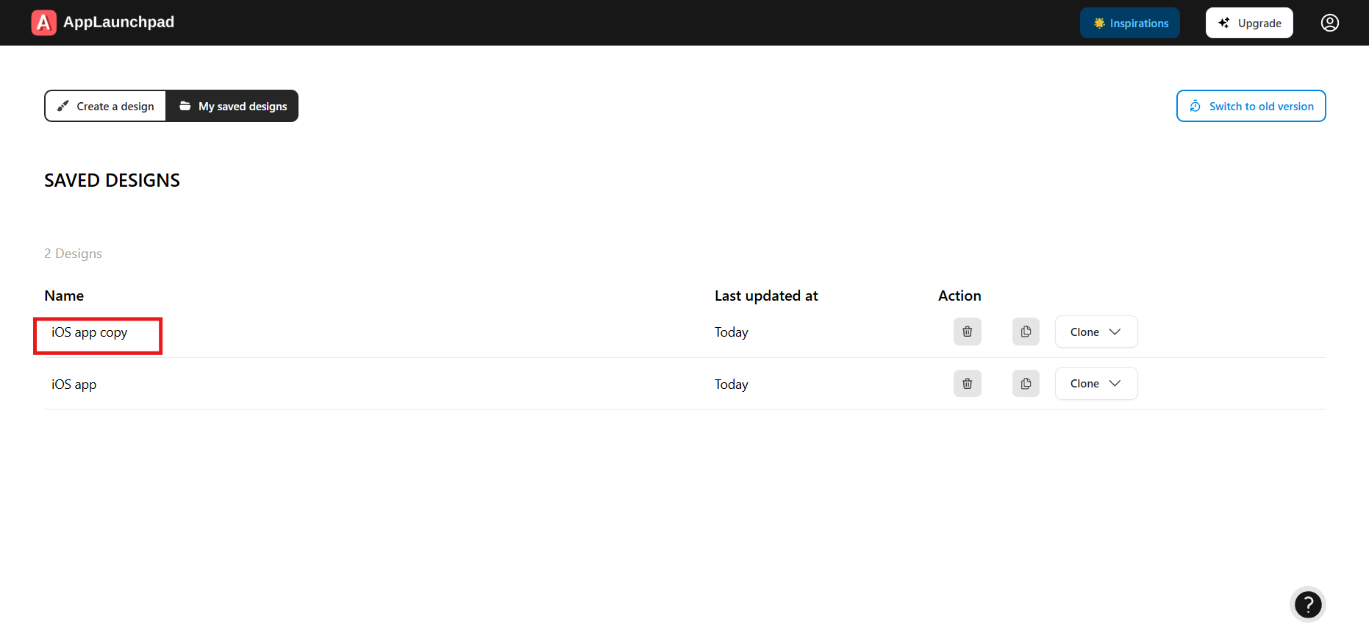The width and height of the screenshot is (1369, 644).
Task: Duplicate the iOS app design
Action: [x=1026, y=384]
